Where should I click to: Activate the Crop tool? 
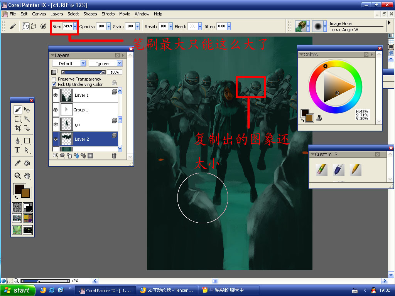[17, 128]
